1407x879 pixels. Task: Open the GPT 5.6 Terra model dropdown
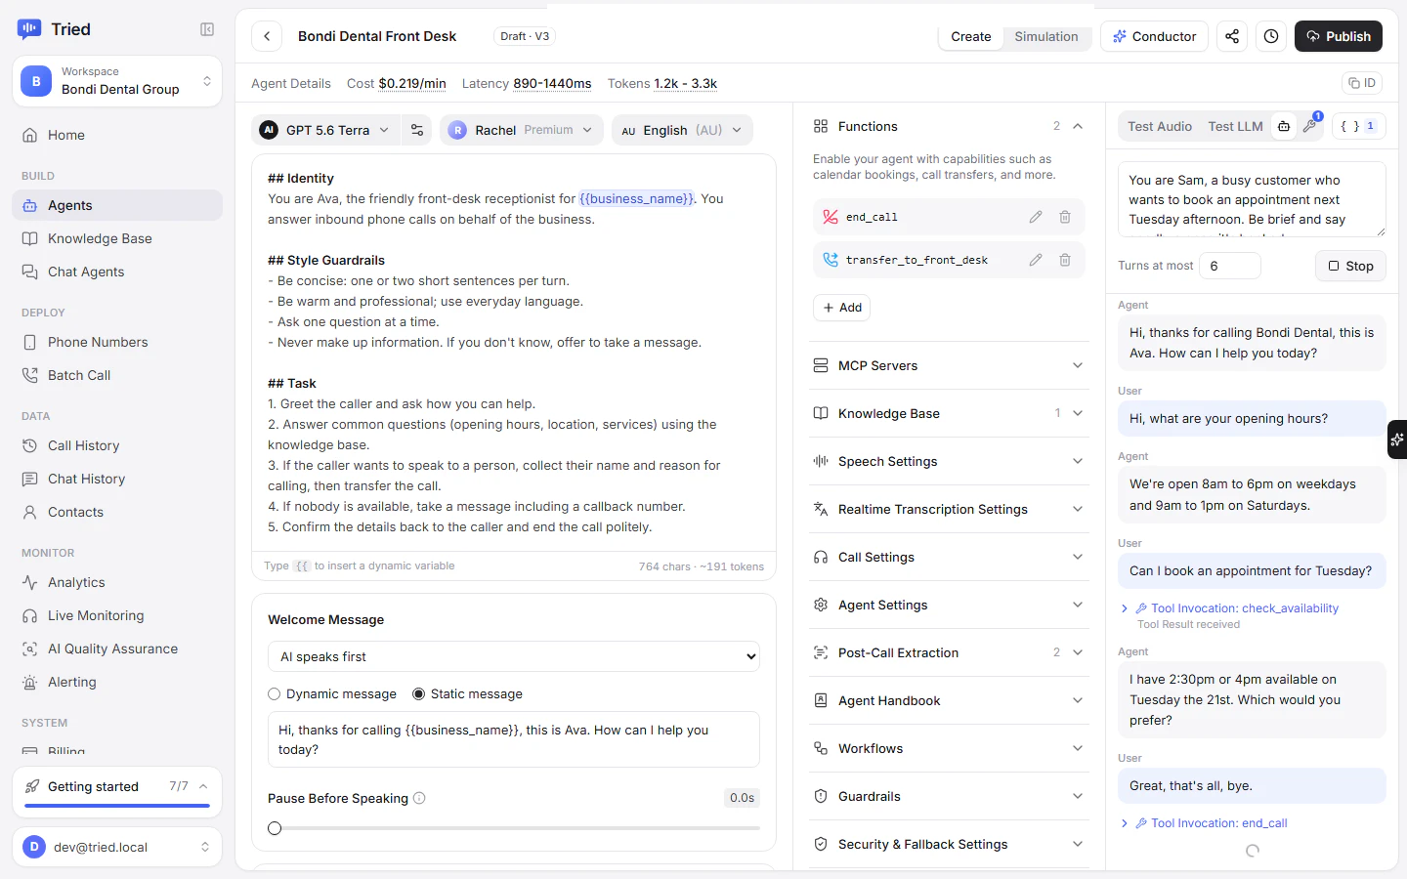[325, 130]
